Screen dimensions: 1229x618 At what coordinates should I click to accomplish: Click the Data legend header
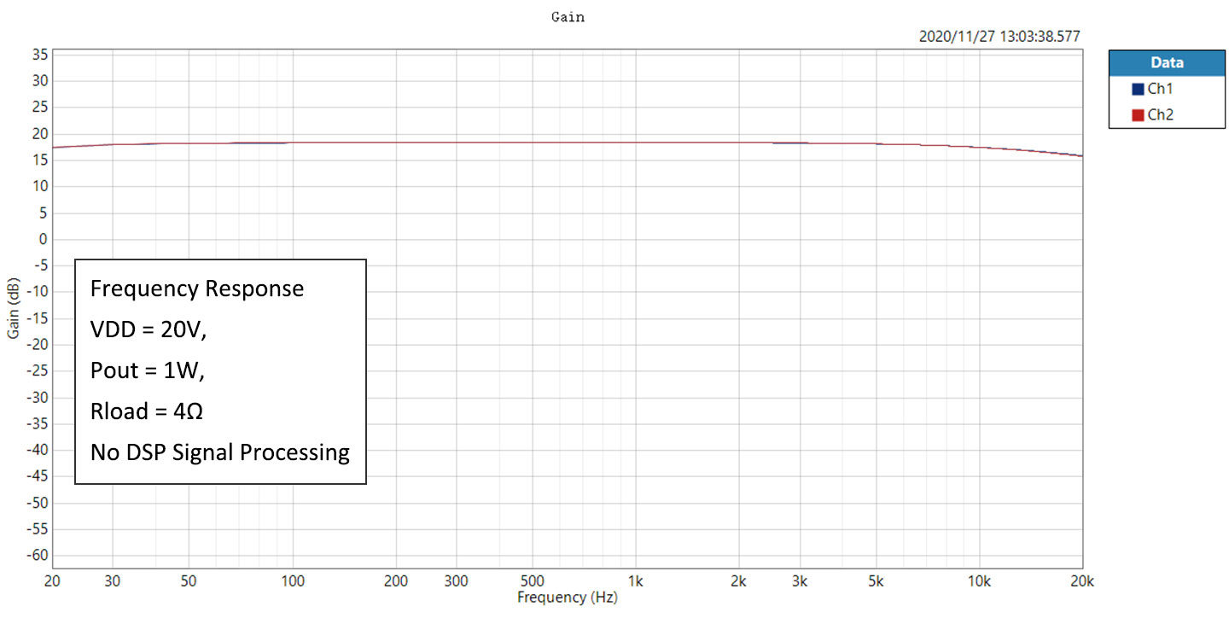click(1167, 62)
